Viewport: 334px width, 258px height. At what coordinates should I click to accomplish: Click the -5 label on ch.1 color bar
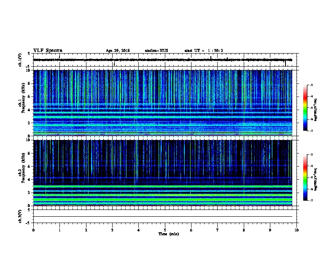point(311,108)
